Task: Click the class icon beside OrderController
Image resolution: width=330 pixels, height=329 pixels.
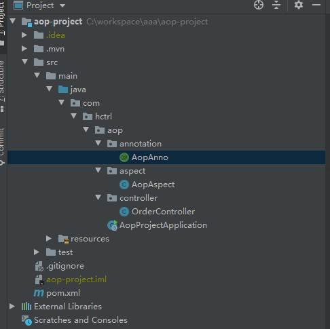Action: [124, 212]
